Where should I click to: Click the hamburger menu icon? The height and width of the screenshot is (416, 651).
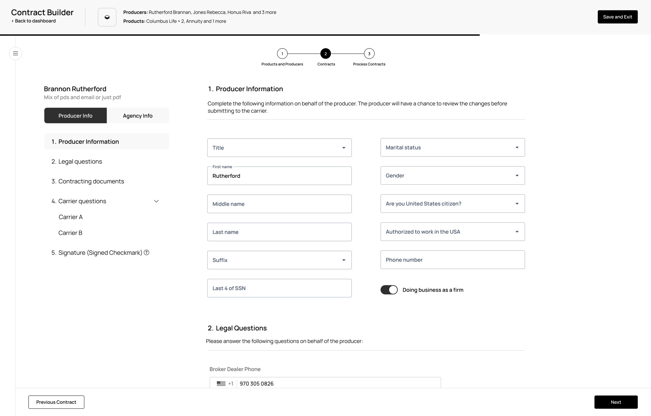pyautogui.click(x=16, y=53)
